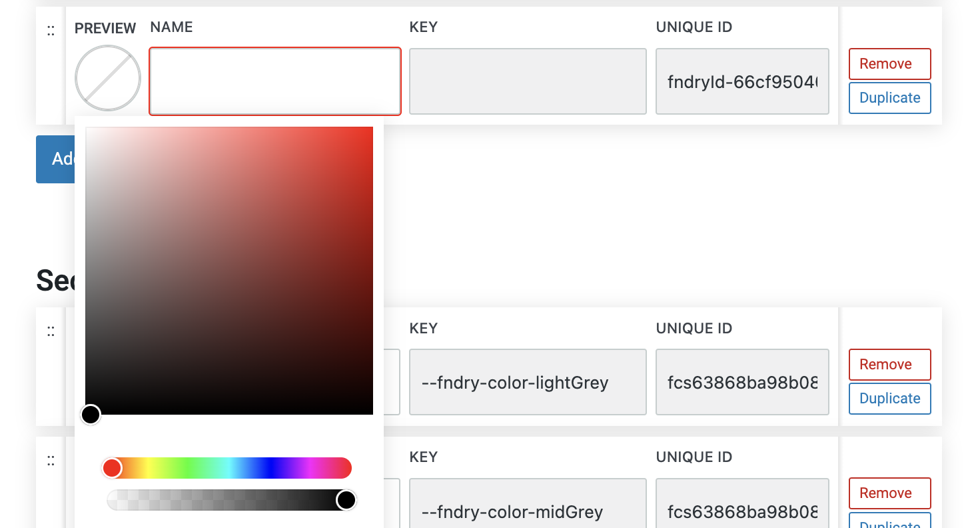Click the empty Name input field
Viewport: 966px width, 528px height.
point(275,81)
